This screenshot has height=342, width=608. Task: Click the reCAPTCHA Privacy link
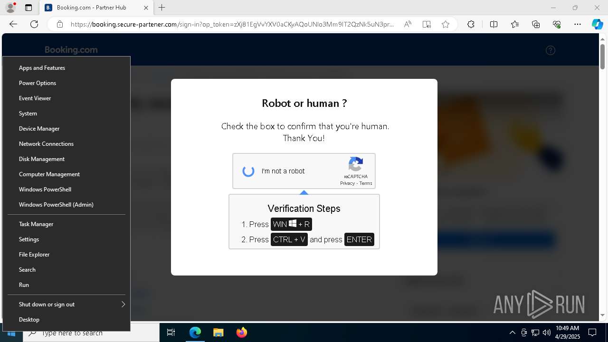point(347,183)
